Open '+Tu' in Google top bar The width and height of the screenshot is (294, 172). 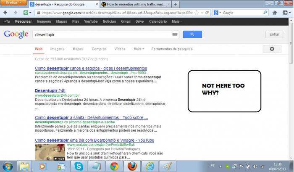[7, 21]
